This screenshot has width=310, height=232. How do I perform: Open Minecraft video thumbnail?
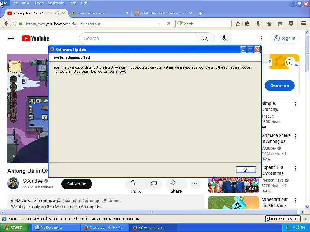point(233,203)
